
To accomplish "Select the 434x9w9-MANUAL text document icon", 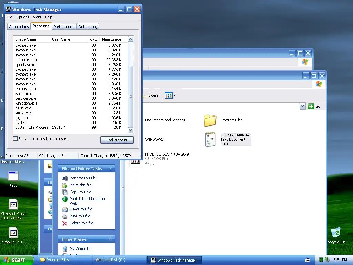I will tap(211, 139).
